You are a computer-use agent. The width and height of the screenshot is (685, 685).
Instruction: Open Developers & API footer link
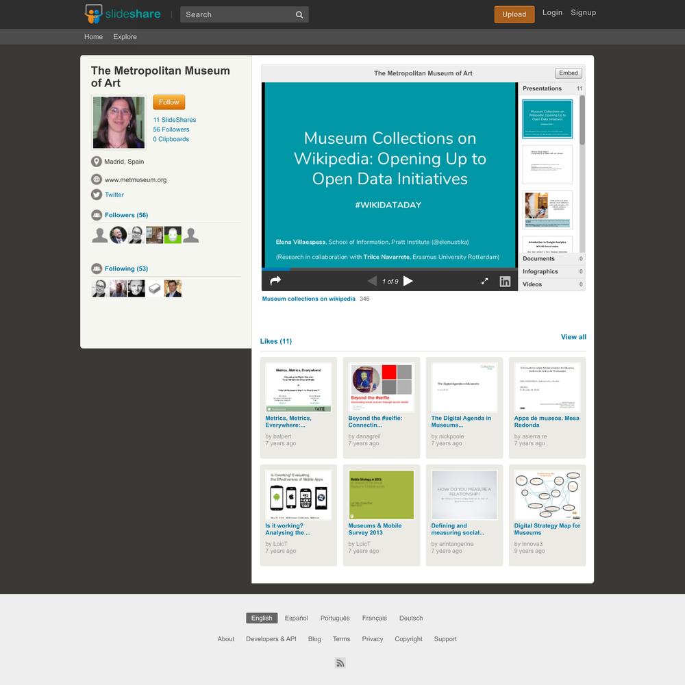pyautogui.click(x=271, y=639)
